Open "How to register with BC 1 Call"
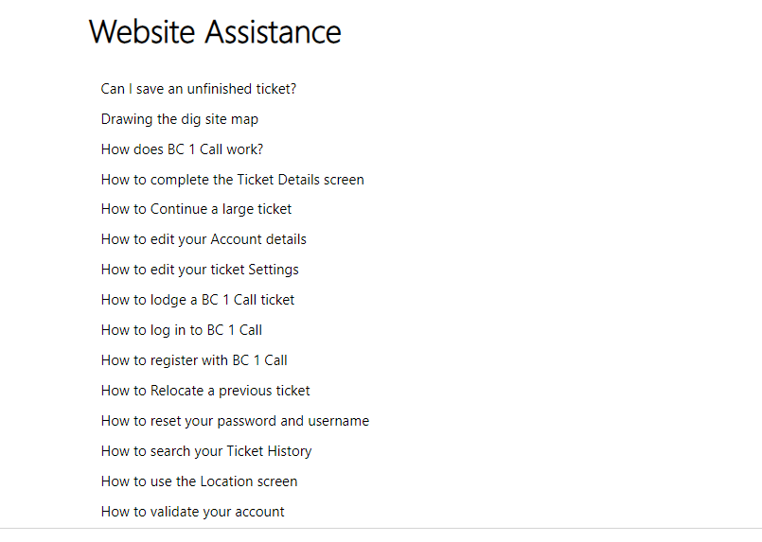This screenshot has height=542, width=762. 194,360
